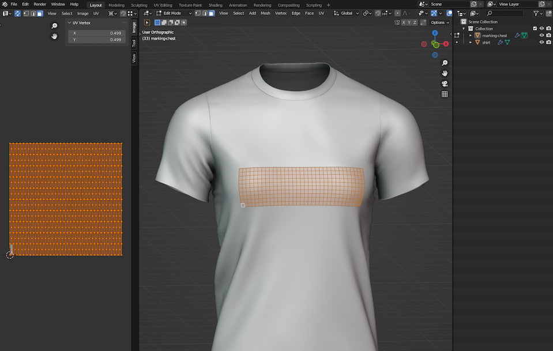The image size is (553, 351).
Task: Toggle camera render visibility for marking-chest
Action: 548,36
